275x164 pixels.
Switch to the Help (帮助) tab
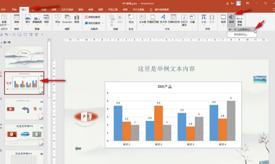click(x=125, y=10)
